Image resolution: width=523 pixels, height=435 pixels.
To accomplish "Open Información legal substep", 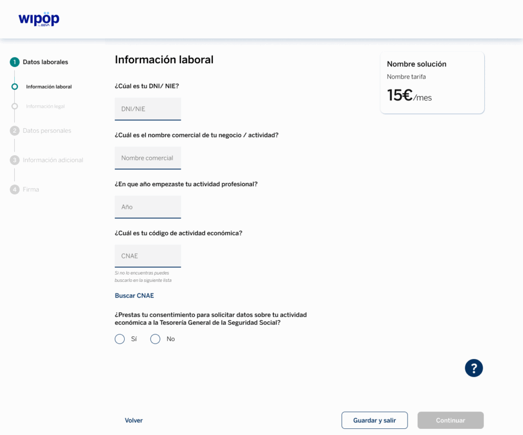I will [x=45, y=106].
